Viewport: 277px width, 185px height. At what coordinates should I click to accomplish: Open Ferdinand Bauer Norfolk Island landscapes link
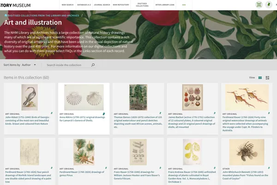coord(28,177)
